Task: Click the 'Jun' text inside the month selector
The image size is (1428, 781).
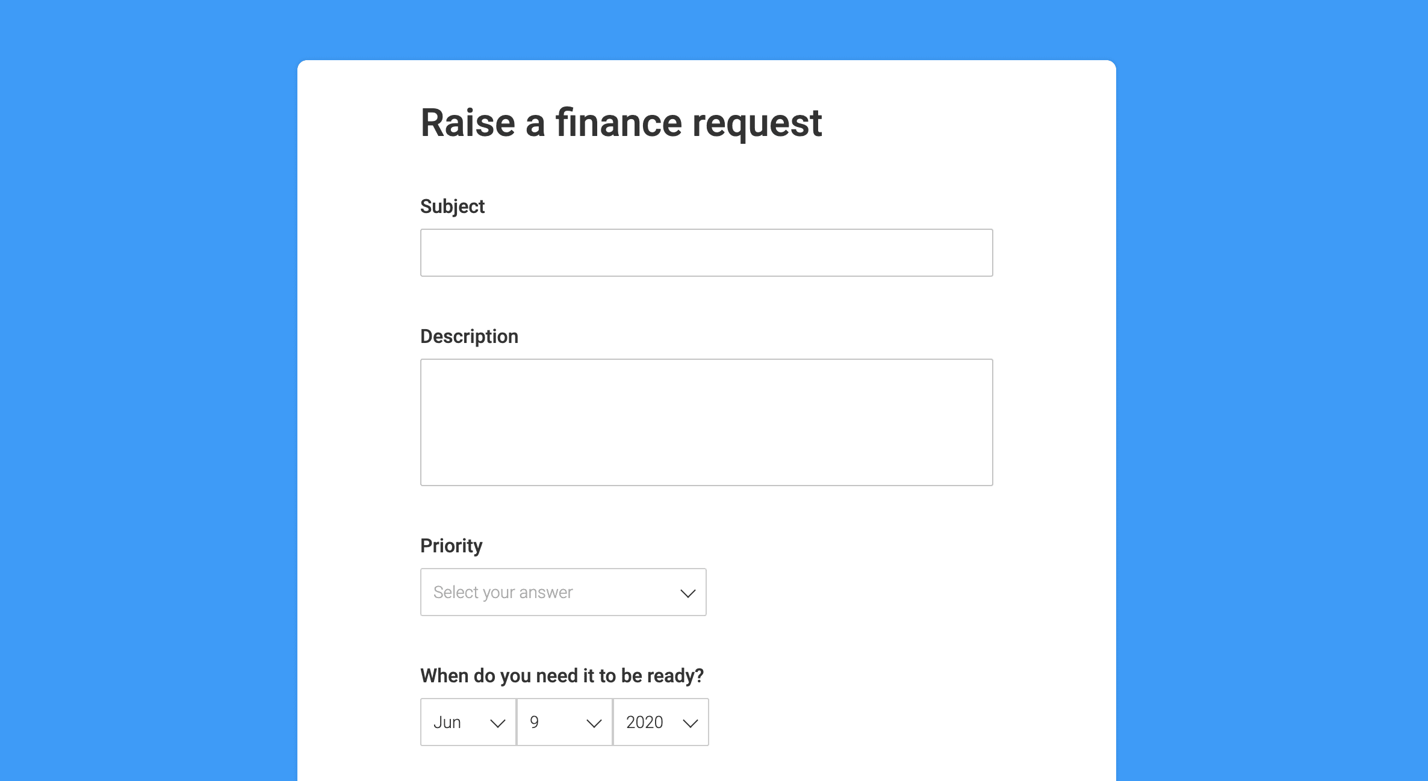Action: [448, 722]
